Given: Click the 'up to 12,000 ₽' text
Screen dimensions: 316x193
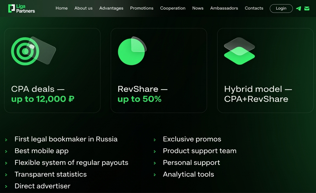Looking at the screenshot, I should [43, 99].
